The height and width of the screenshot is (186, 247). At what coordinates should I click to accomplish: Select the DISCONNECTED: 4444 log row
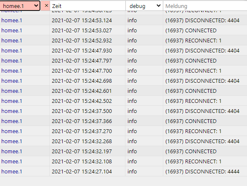[x=124, y=171]
